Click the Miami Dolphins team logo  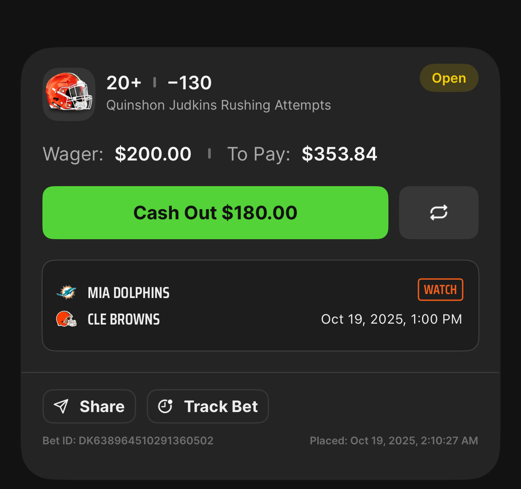[x=66, y=293]
